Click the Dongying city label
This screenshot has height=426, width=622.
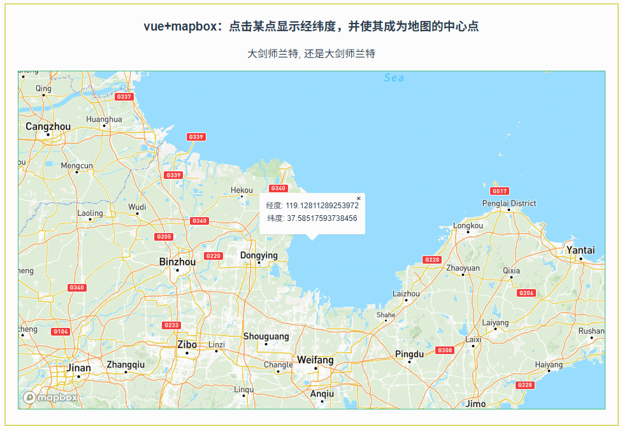tap(259, 255)
